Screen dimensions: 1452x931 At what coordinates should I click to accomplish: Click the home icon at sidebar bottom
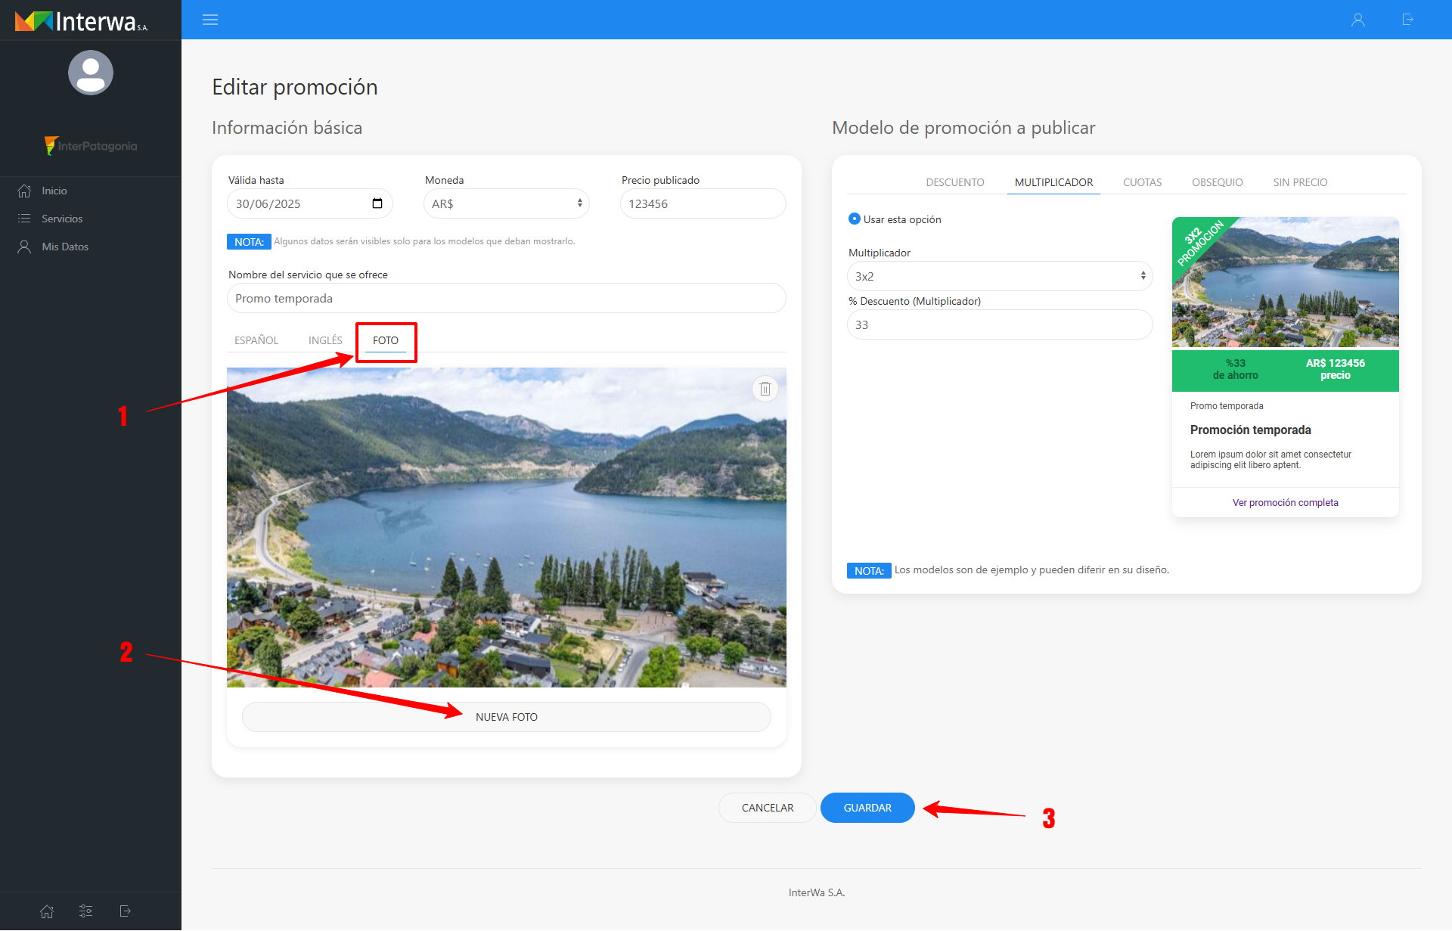(x=47, y=911)
